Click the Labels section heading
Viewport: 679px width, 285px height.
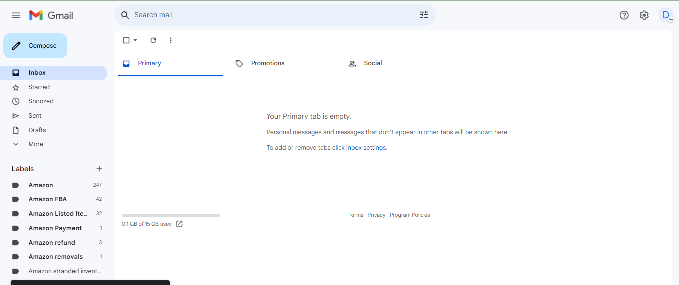(23, 169)
